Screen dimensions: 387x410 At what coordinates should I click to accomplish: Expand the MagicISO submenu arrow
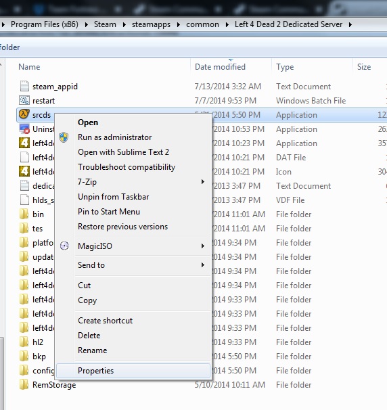click(x=203, y=246)
